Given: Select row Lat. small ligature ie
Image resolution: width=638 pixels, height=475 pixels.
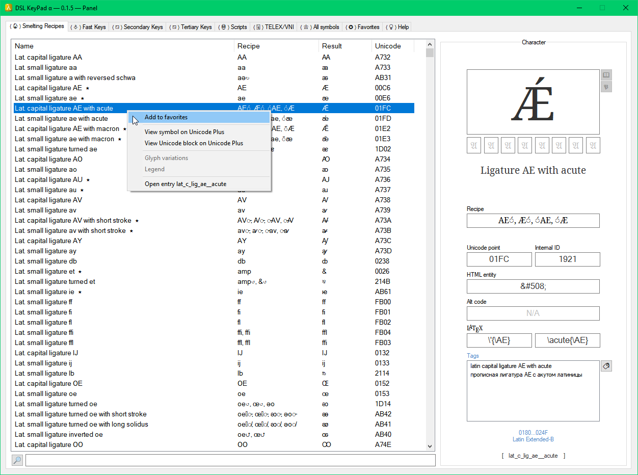Looking at the screenshot, I should (214, 292).
